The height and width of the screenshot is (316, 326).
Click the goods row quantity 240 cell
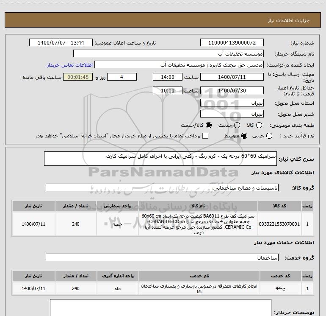pyautogui.click(x=76, y=224)
